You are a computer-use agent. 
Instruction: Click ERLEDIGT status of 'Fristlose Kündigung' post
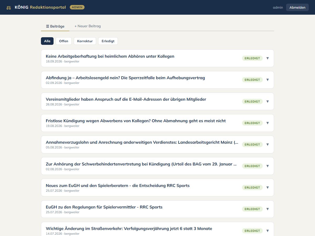click(252, 123)
